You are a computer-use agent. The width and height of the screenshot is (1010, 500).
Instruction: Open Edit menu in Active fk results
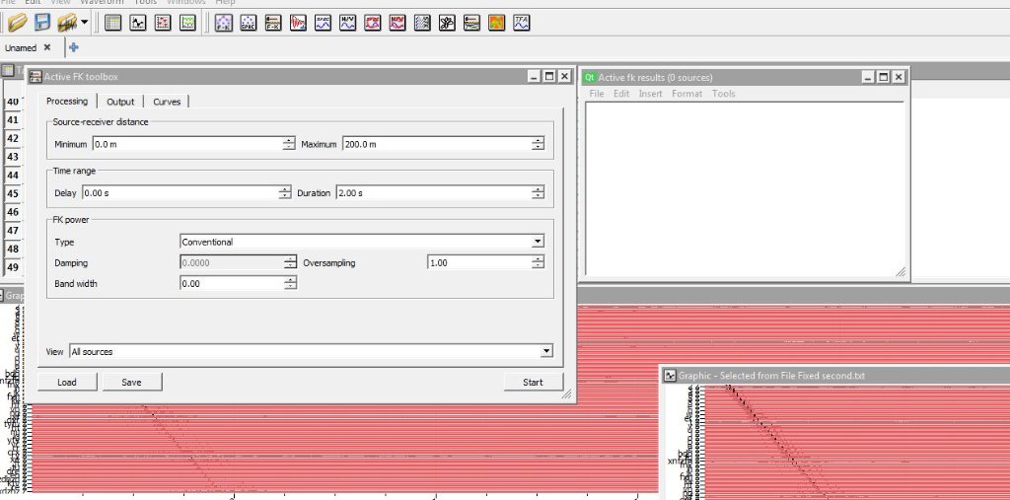coord(621,94)
